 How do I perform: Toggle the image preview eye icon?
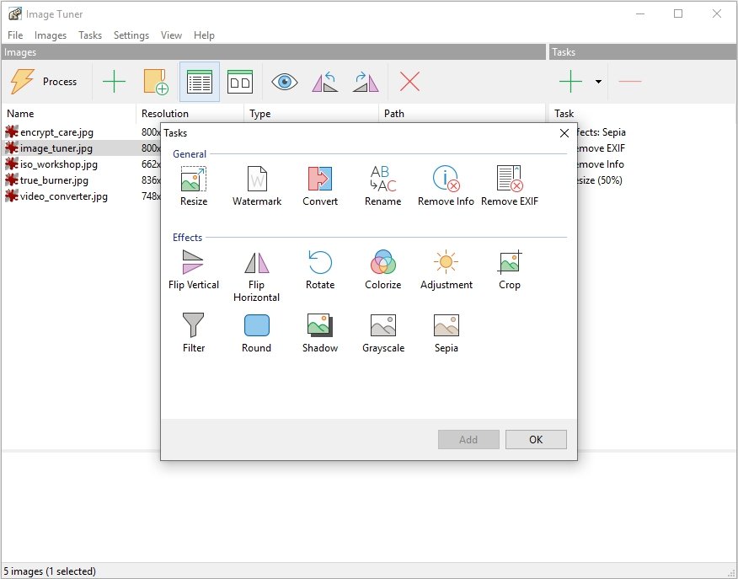pyautogui.click(x=285, y=82)
